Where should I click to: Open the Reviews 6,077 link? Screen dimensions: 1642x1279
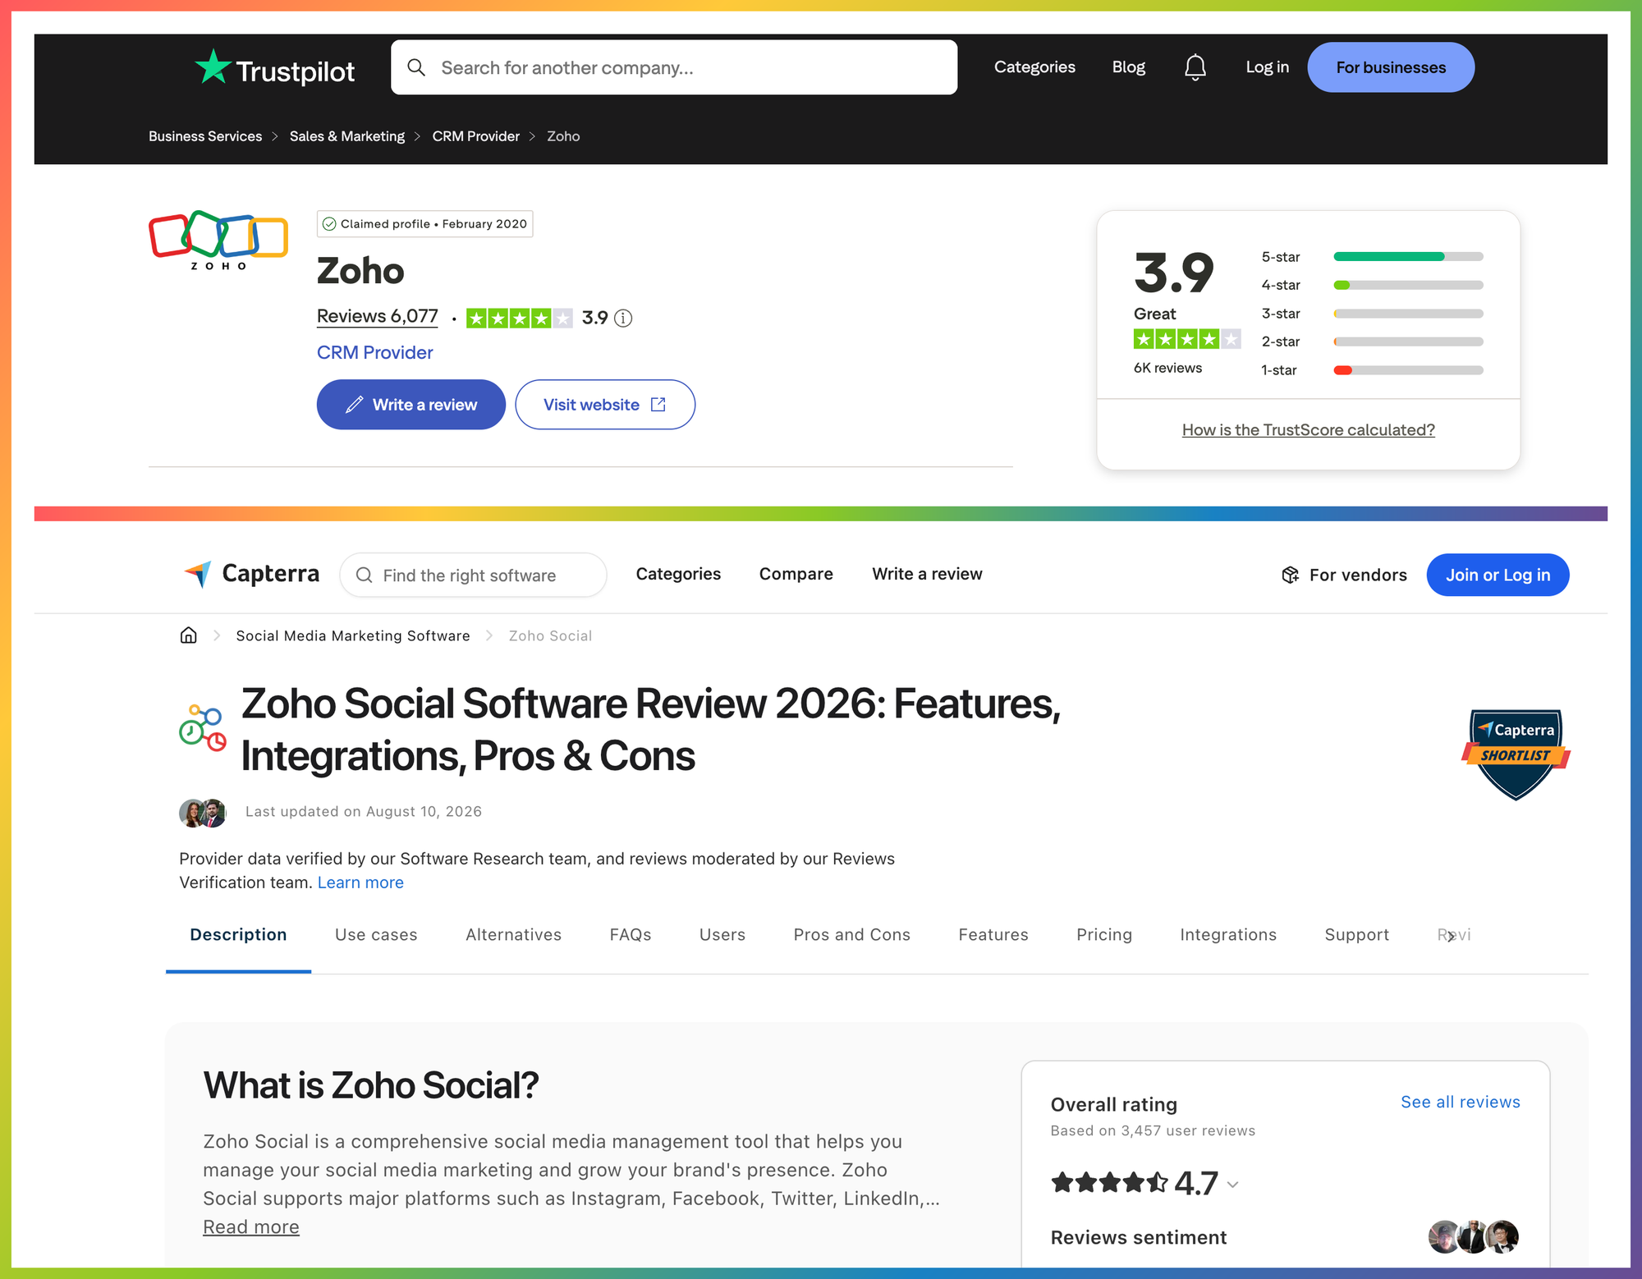pyautogui.click(x=378, y=317)
